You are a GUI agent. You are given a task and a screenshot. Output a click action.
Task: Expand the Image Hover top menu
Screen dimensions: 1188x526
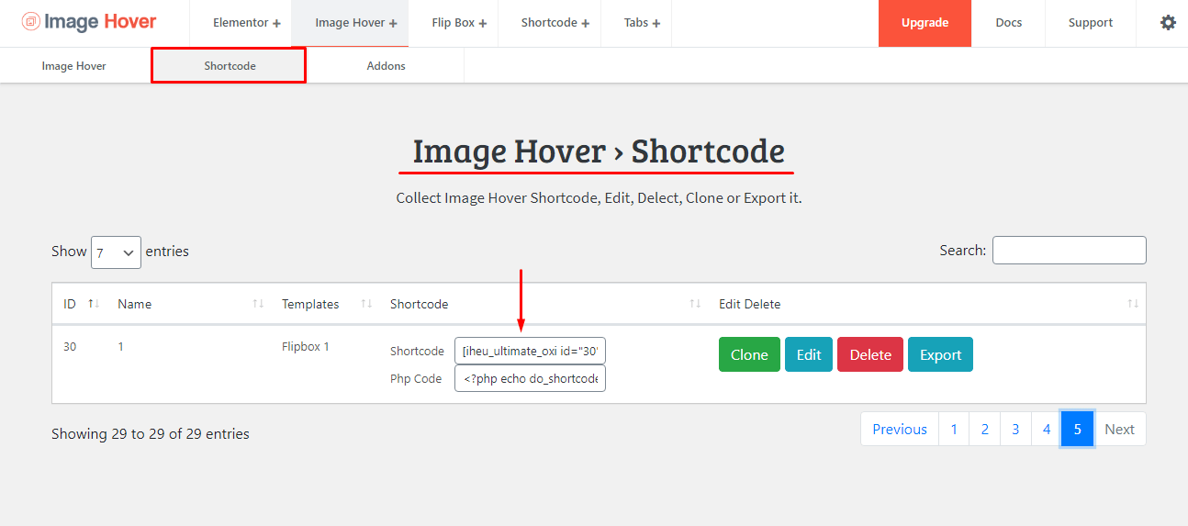(356, 23)
